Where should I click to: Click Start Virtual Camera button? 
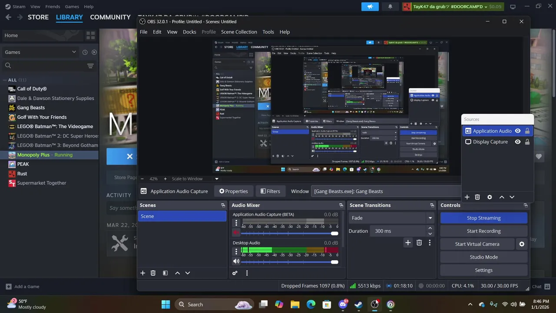click(x=477, y=244)
